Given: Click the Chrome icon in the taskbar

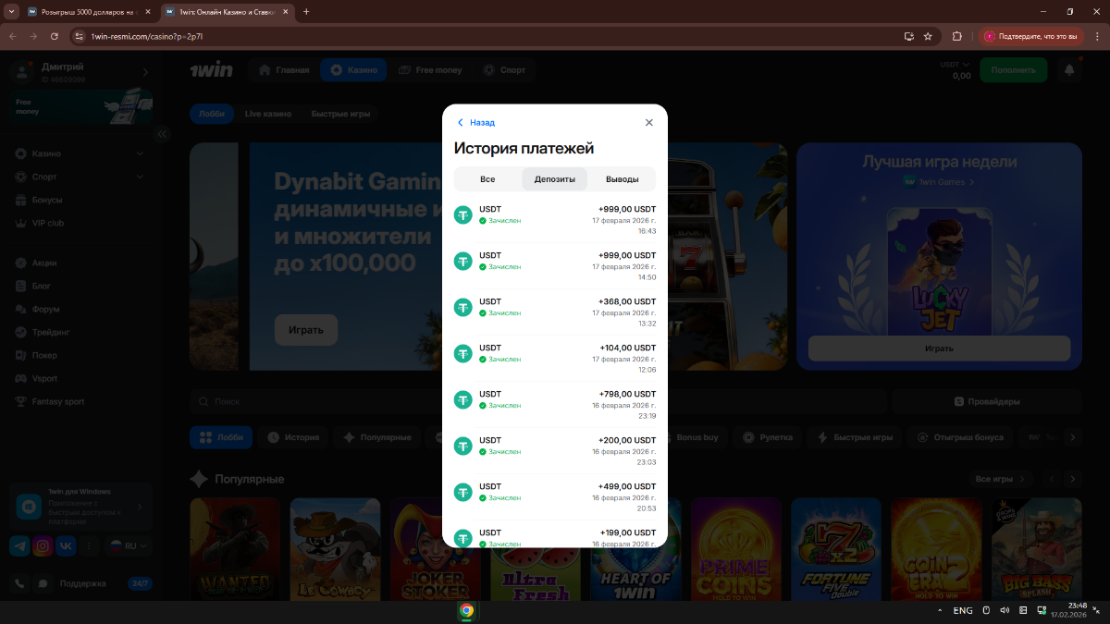Looking at the screenshot, I should click(467, 610).
